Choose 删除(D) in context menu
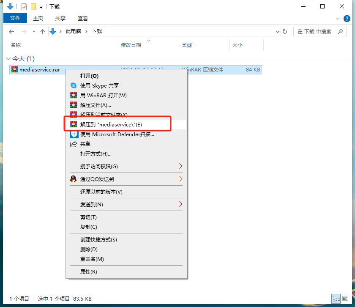The image size is (355, 307). coord(126,249)
